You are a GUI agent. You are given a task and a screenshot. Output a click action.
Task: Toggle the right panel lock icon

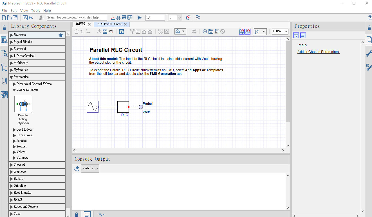tap(369, 28)
